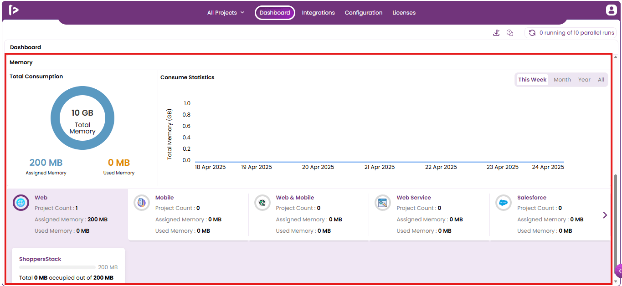Click the refresh icon beside parallel runs
The height and width of the screenshot is (286, 622).
pyautogui.click(x=532, y=33)
